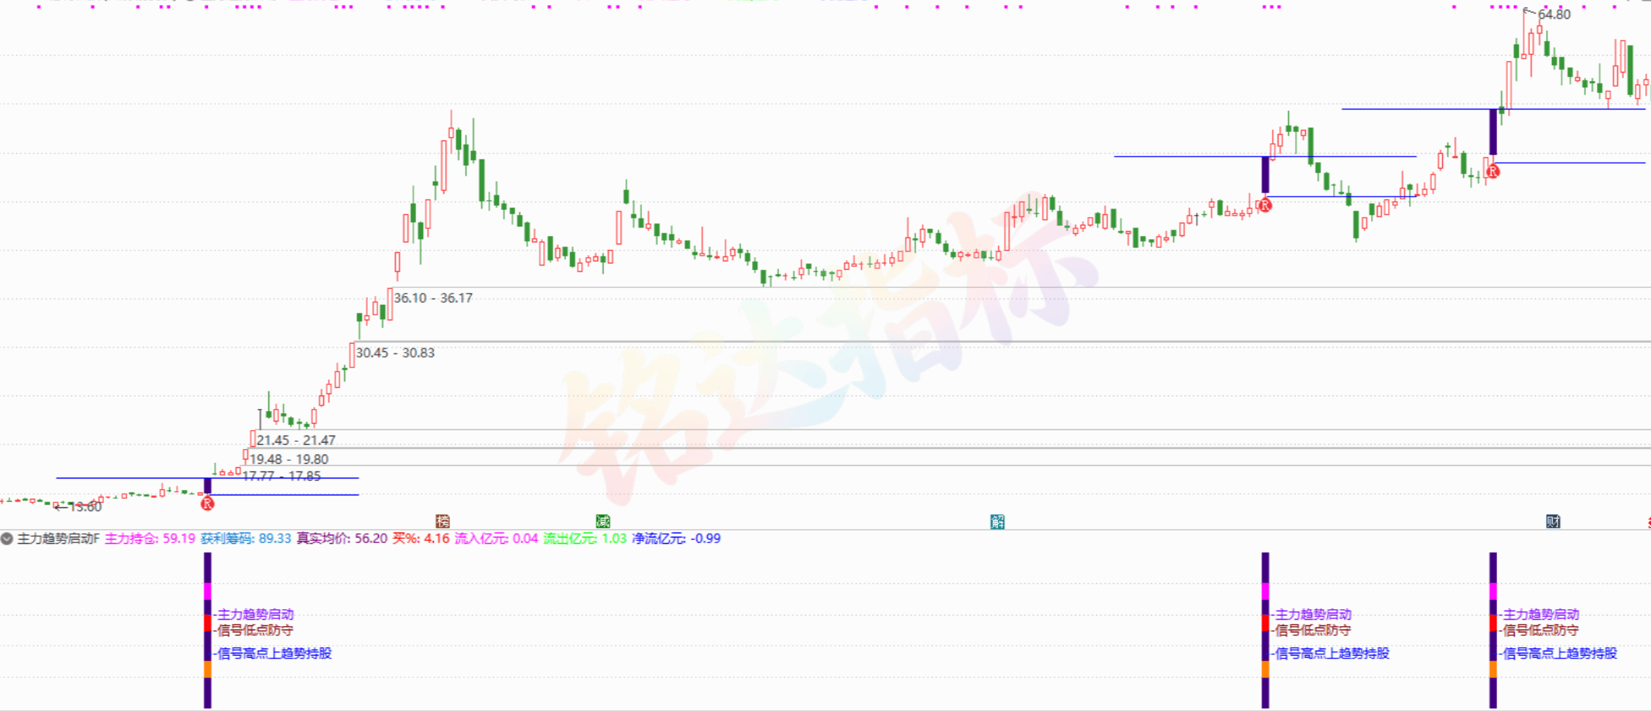Click the 30.45 - 30.83 gap label

point(395,353)
